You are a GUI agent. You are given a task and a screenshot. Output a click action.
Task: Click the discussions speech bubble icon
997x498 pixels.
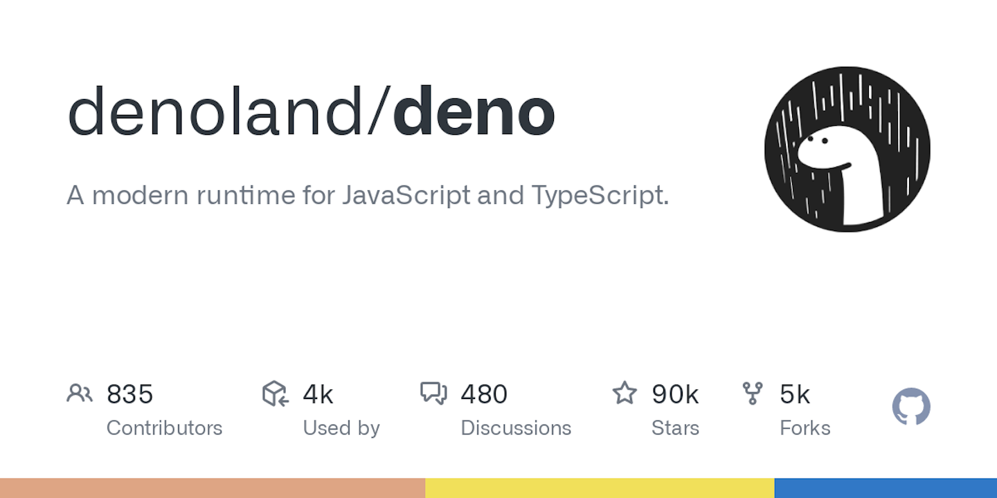434,394
